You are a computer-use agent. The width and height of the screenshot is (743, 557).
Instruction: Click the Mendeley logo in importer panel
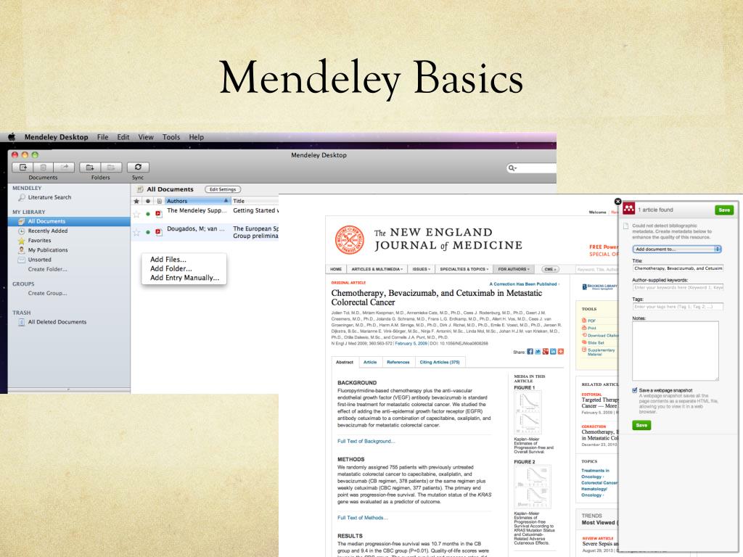tap(629, 209)
